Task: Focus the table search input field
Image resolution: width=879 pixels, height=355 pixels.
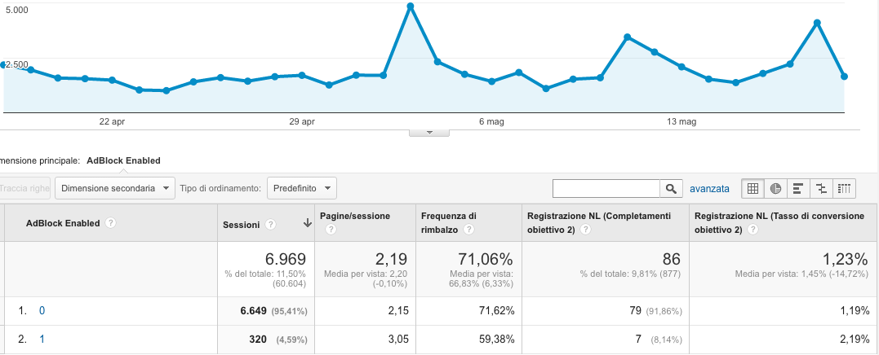Action: tap(606, 189)
